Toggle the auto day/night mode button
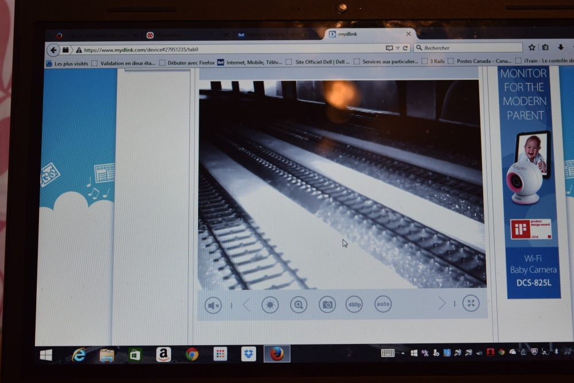 (383, 304)
